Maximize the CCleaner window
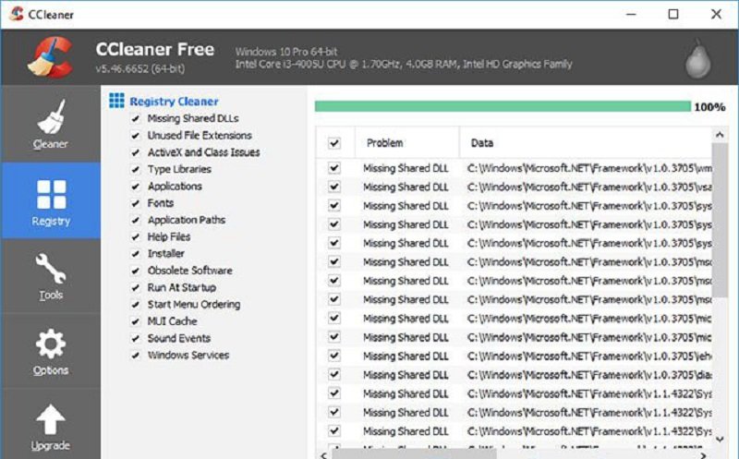 pos(673,14)
